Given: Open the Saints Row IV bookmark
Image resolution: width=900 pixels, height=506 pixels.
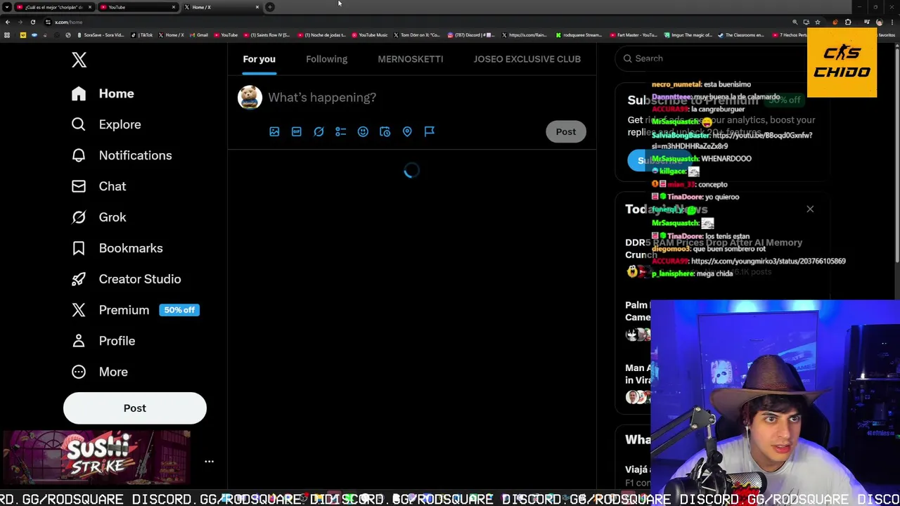Looking at the screenshot, I should [267, 34].
